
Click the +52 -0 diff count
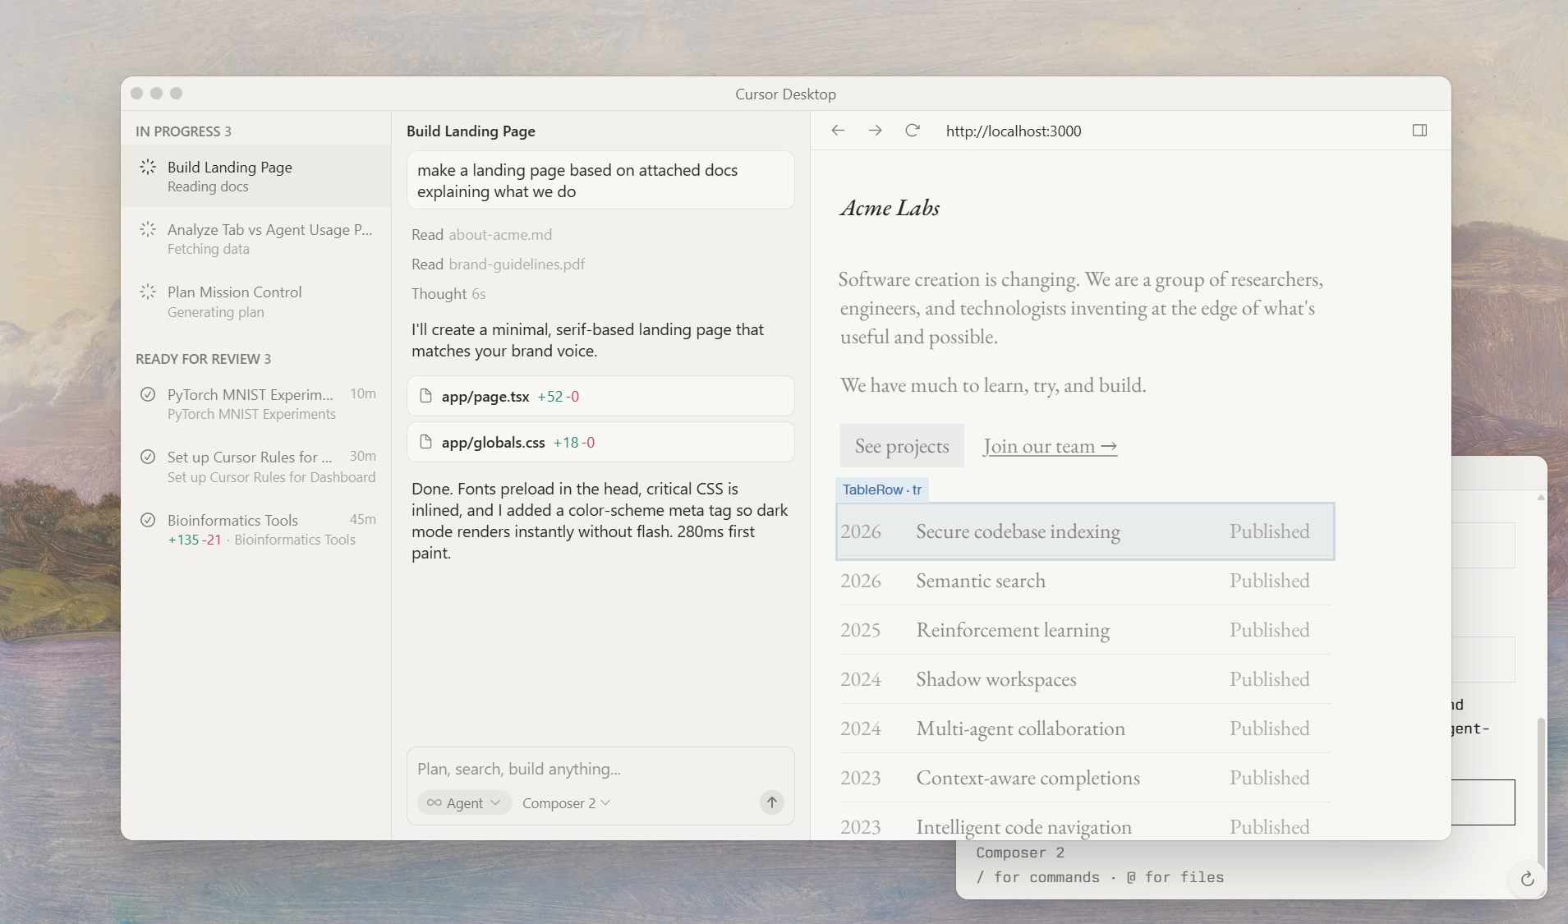[559, 397]
